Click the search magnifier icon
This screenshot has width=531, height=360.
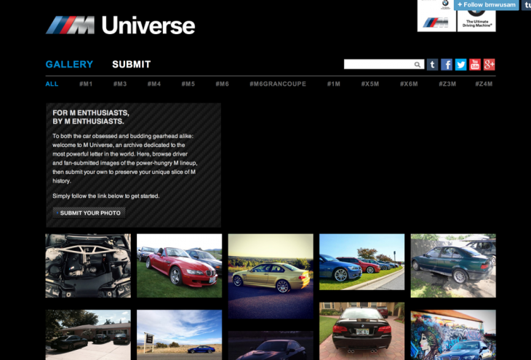pyautogui.click(x=418, y=65)
